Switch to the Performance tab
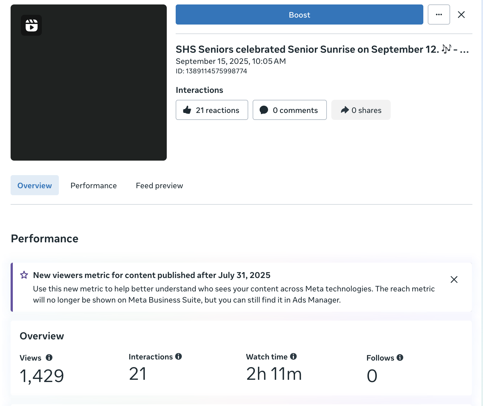Viewport: 483px width, 406px height. pos(93,185)
